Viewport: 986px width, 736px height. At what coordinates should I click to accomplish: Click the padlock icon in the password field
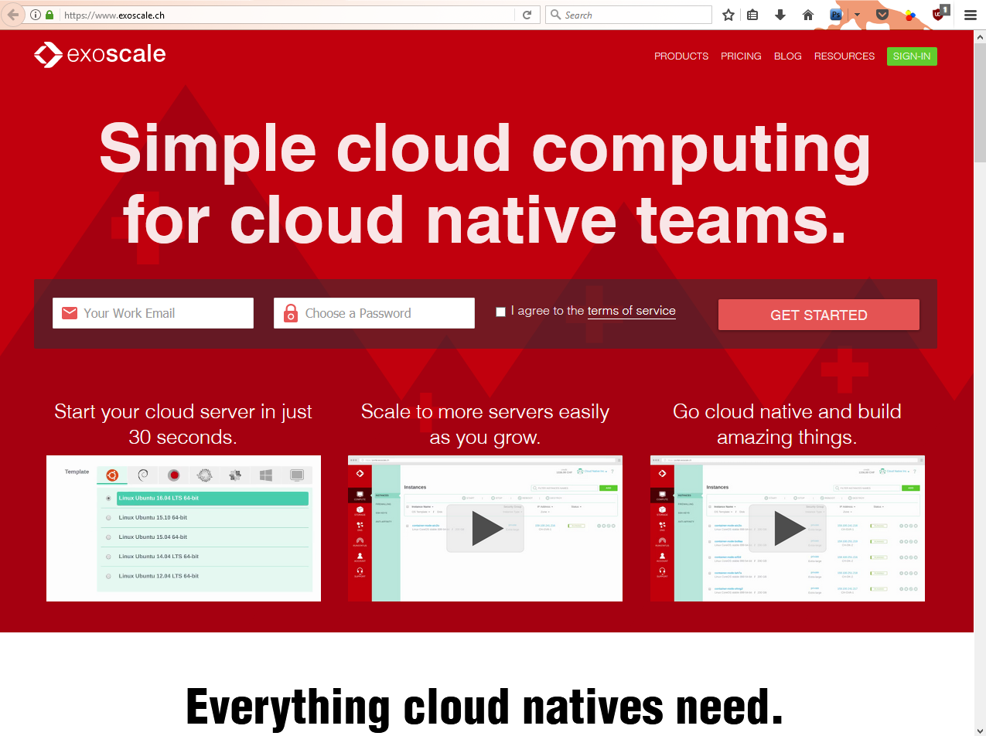coord(291,313)
